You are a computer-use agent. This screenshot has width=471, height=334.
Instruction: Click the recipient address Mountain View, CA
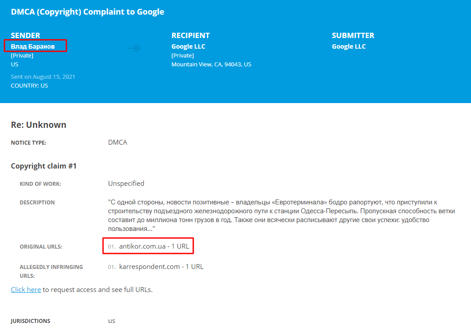coord(211,64)
